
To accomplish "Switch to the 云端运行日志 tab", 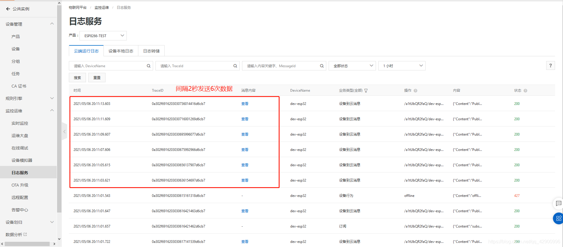I will tap(86, 51).
